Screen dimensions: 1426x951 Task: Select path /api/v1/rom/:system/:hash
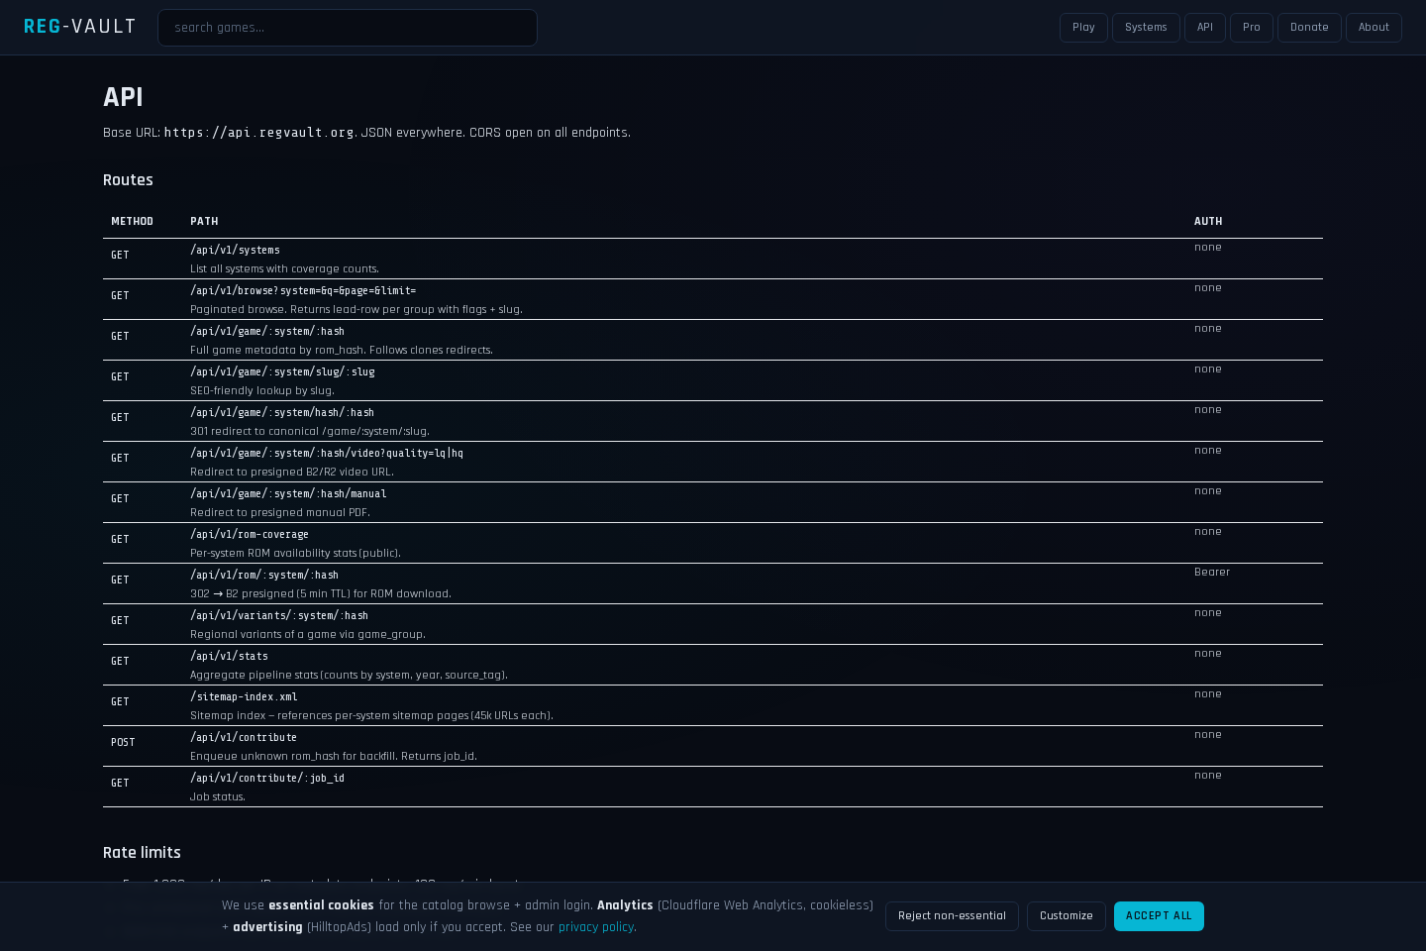click(264, 576)
